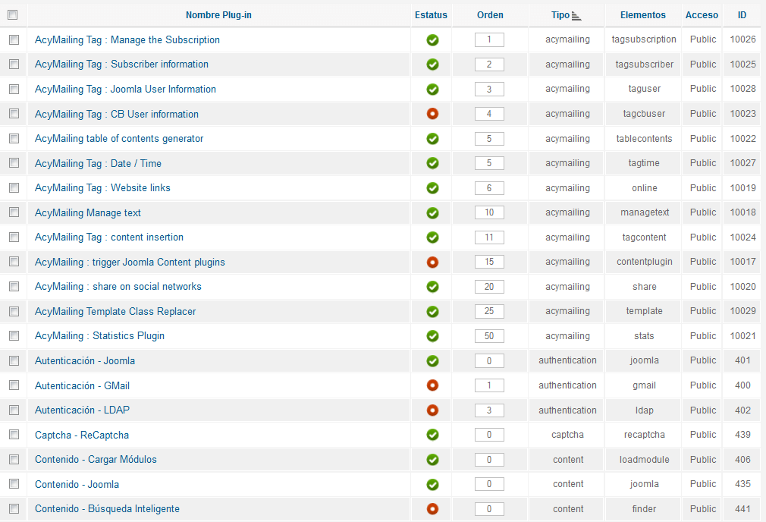This screenshot has width=766, height=522.
Task: Click the loadmodule element cell
Action: coord(644,460)
